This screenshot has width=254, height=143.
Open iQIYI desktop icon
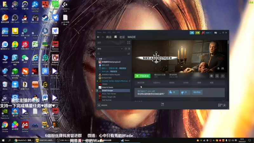point(55,5)
